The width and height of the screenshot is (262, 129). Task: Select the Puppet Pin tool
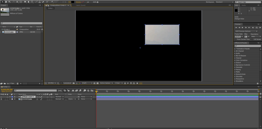tap(52, 2)
